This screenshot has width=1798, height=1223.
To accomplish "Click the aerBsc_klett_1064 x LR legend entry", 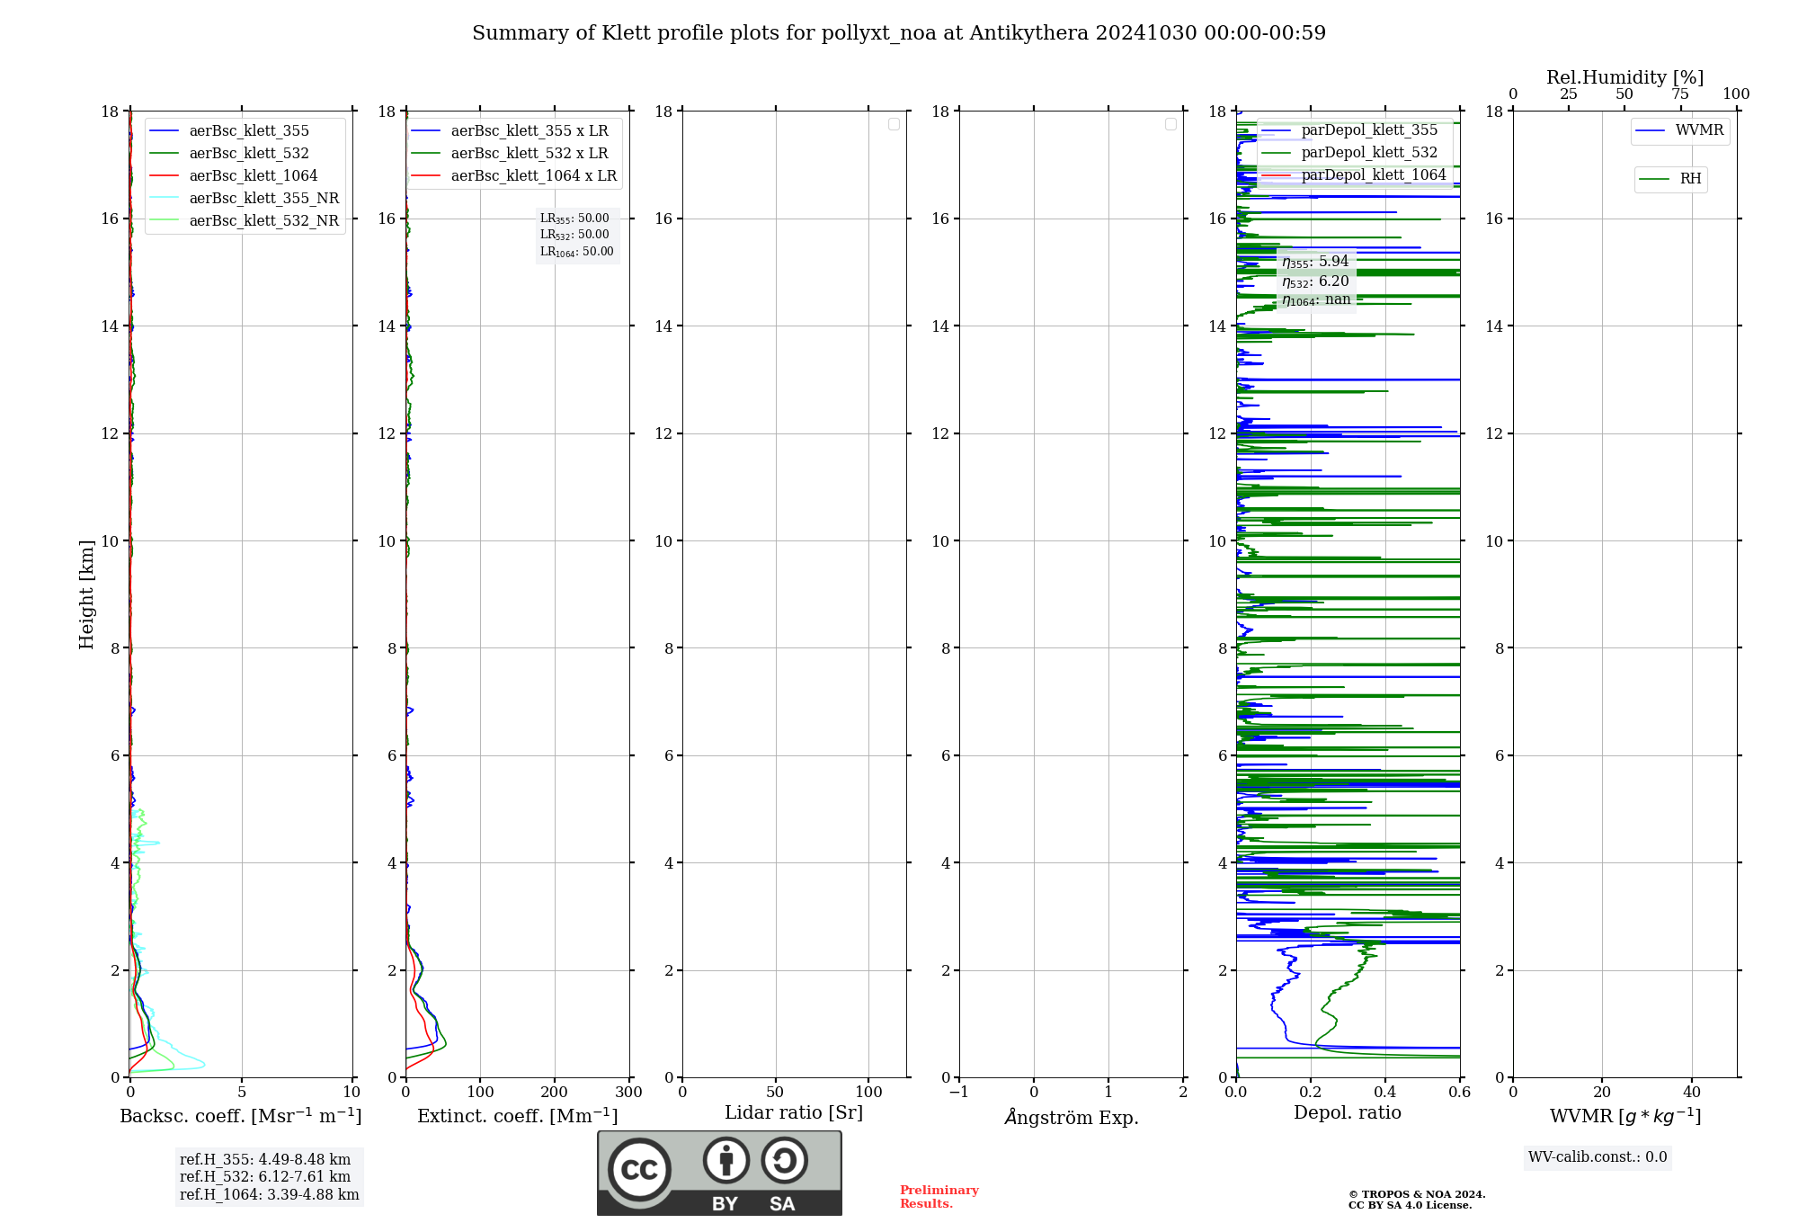I will pyautogui.click(x=515, y=176).
